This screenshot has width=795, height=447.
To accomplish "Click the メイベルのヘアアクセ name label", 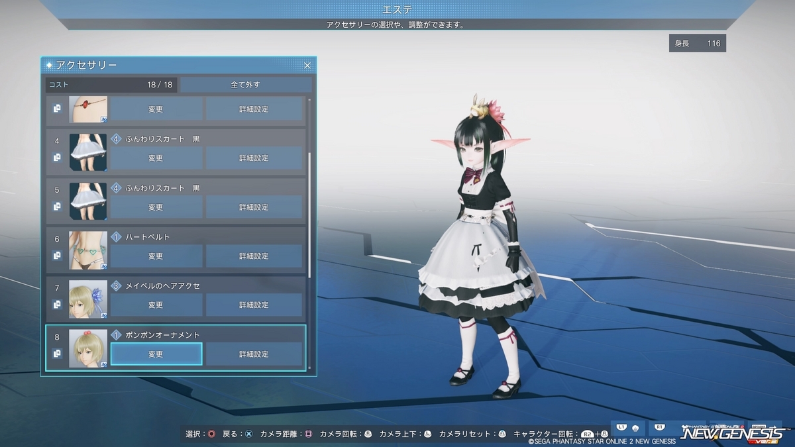I will pyautogui.click(x=163, y=286).
